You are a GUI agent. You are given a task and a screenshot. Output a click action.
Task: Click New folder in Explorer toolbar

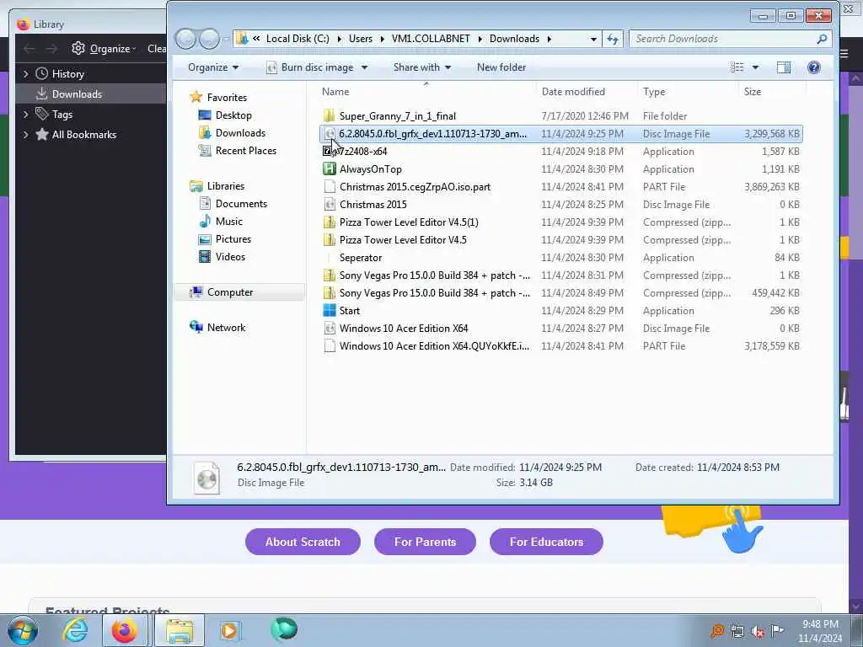(x=501, y=67)
